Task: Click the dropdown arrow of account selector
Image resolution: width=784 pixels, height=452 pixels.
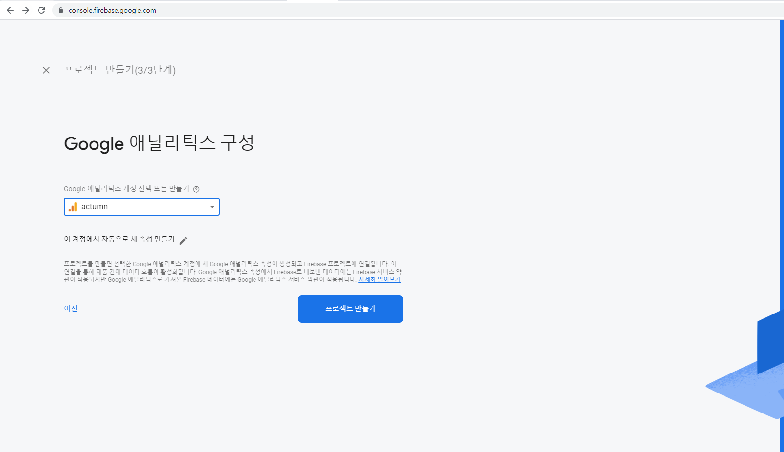Action: click(x=212, y=207)
